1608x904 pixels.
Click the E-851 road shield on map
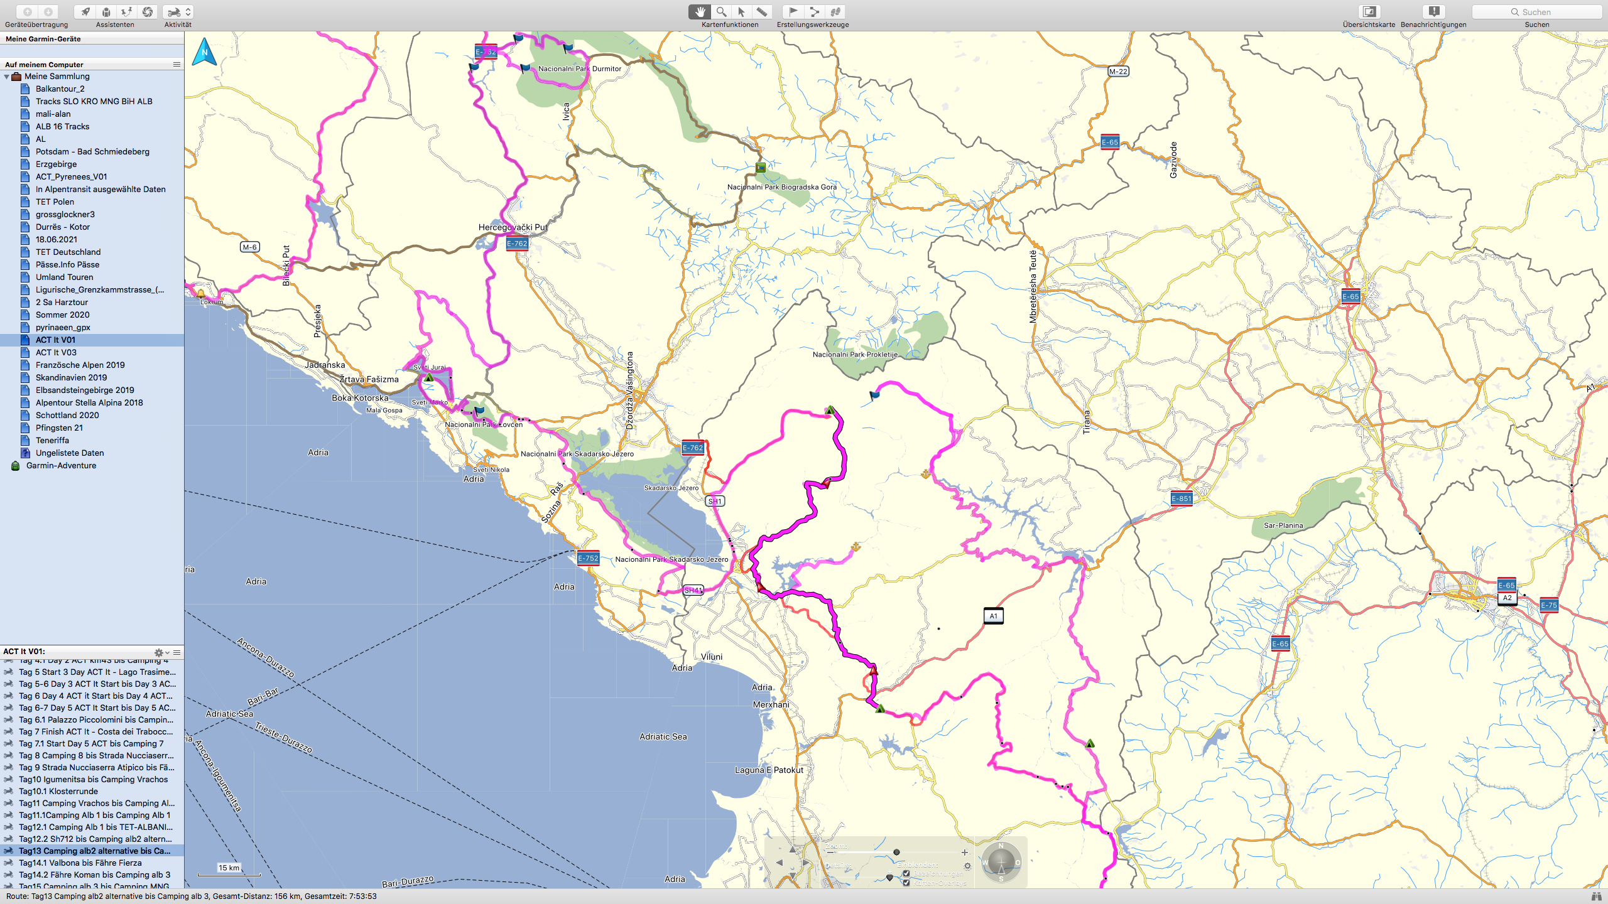(1182, 499)
